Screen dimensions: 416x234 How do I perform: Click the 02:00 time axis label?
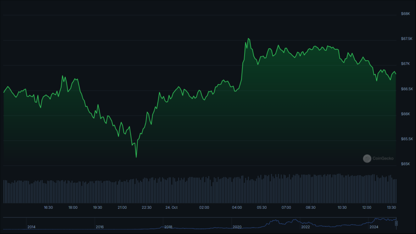tap(204, 208)
